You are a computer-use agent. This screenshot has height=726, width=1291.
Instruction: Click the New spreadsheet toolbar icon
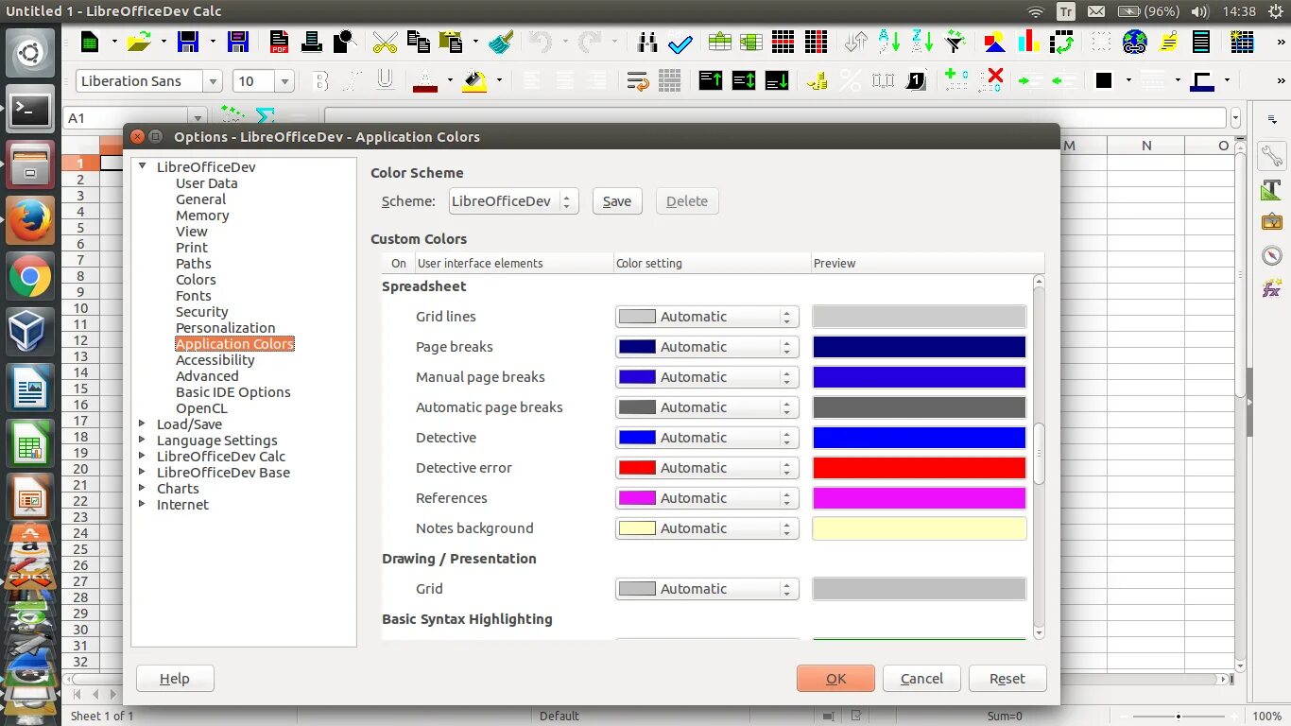click(90, 42)
